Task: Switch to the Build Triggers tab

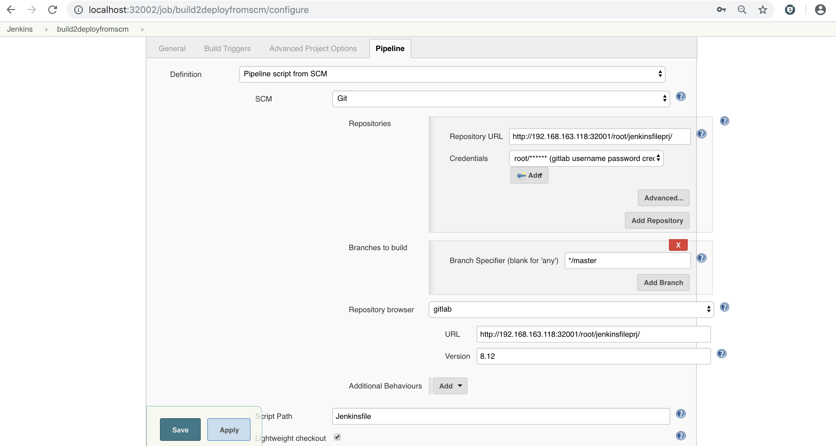Action: [227, 48]
